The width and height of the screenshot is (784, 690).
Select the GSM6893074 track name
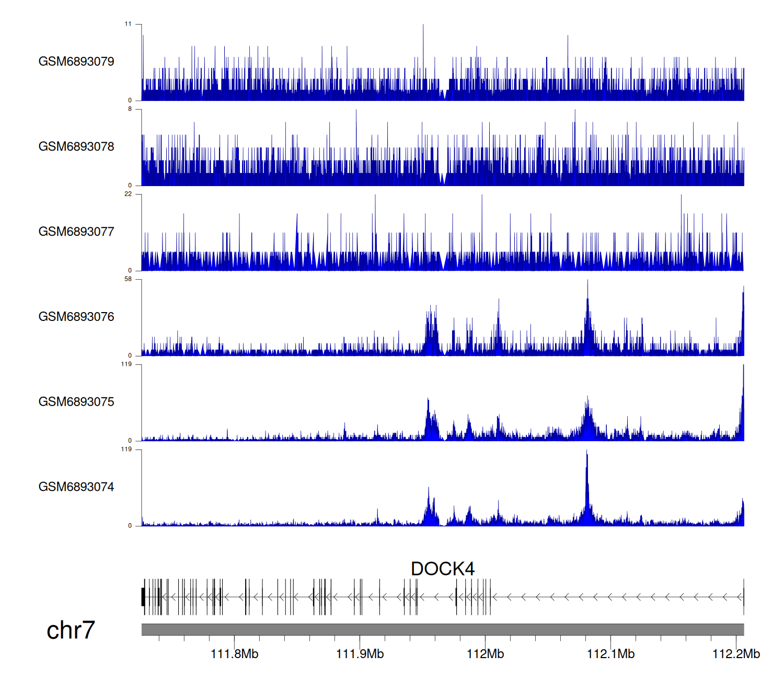(76, 487)
